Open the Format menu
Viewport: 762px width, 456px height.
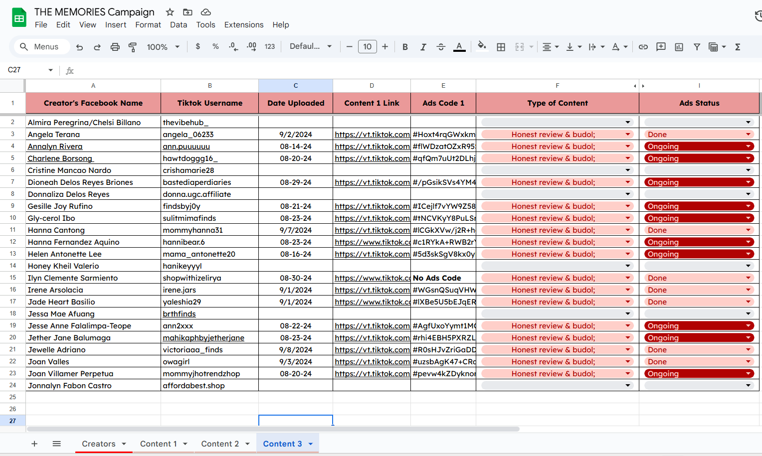[148, 25]
